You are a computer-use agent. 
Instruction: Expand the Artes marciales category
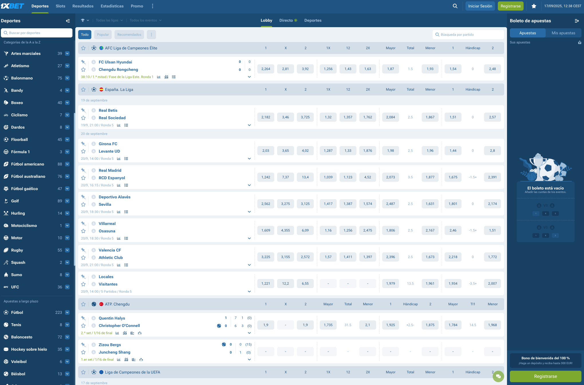click(x=67, y=53)
